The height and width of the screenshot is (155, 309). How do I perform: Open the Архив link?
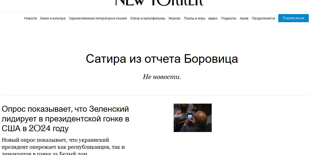pyautogui.click(x=244, y=18)
